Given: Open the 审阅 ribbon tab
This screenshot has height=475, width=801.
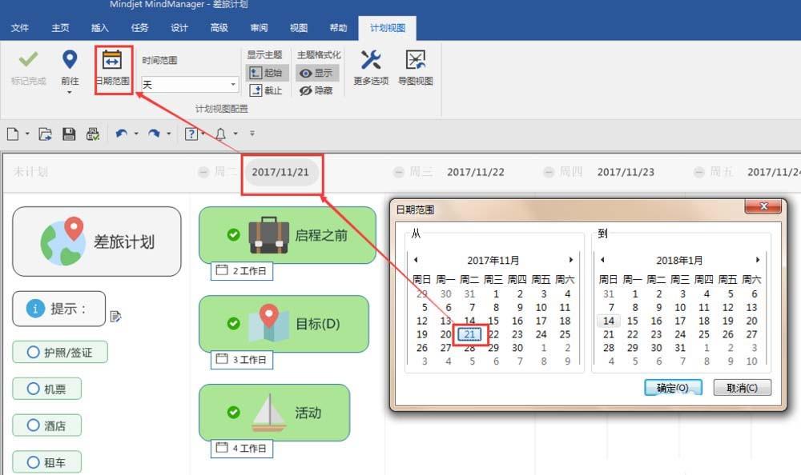Looking at the screenshot, I should coord(258,26).
